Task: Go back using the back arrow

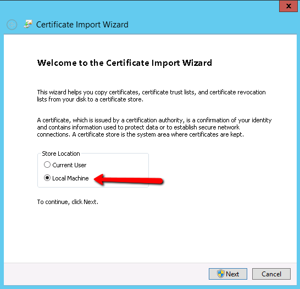Action: tap(12, 25)
